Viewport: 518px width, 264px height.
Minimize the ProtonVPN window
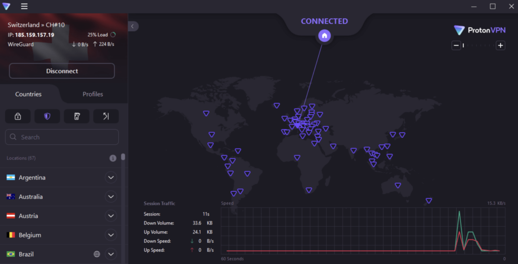click(x=474, y=6)
